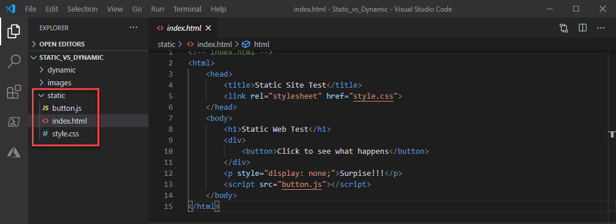This screenshot has width=616, height=224.
Task: Open Explorer panel more actions ellipsis
Action: coord(133,27)
